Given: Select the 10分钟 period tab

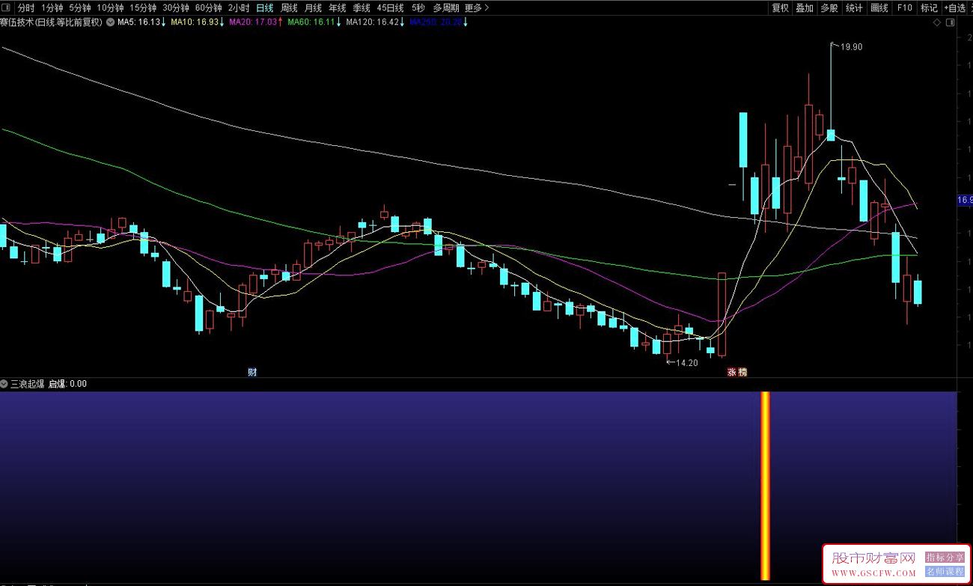Looking at the screenshot, I should [111, 7].
